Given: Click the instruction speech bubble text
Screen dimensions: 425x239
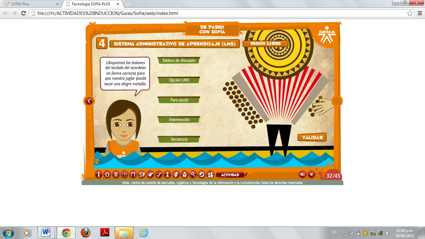Looking at the screenshot, I should (126, 73).
